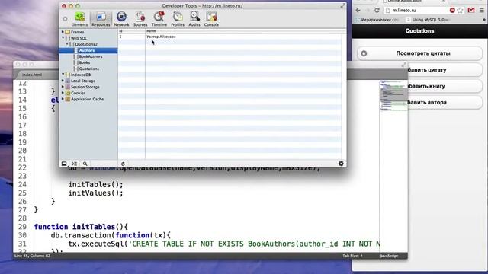
Task: Click the 'Line 45, Column 82' status text
Action: click(x=32, y=256)
